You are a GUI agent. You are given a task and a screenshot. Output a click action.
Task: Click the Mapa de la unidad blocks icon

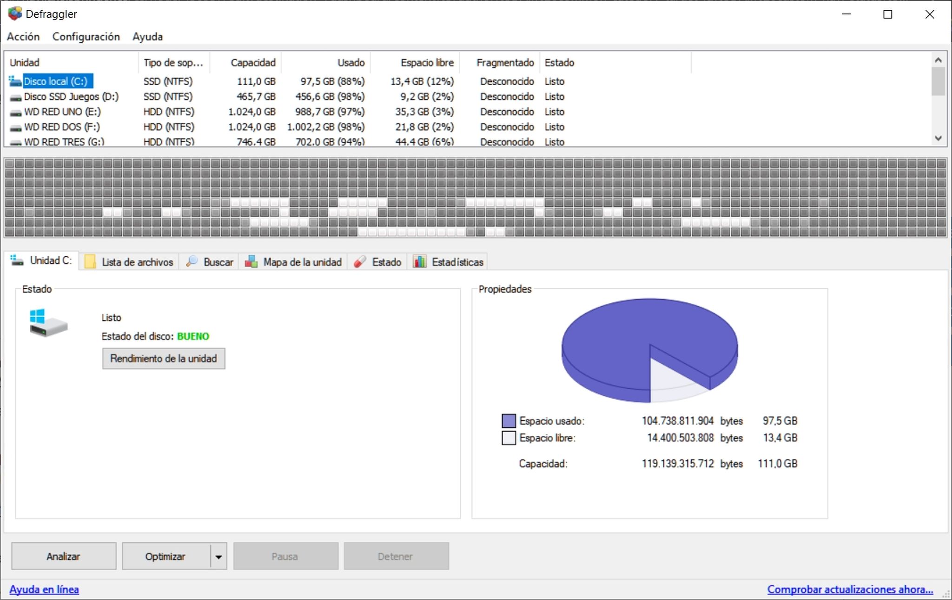coord(251,262)
